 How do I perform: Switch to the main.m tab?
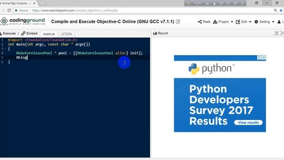click(49, 34)
